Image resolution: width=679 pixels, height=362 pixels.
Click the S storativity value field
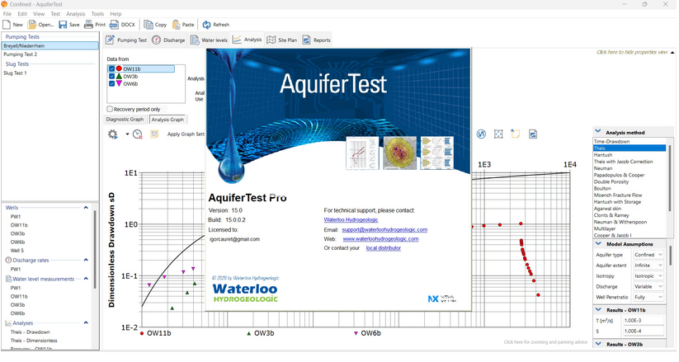pyautogui.click(x=643, y=331)
